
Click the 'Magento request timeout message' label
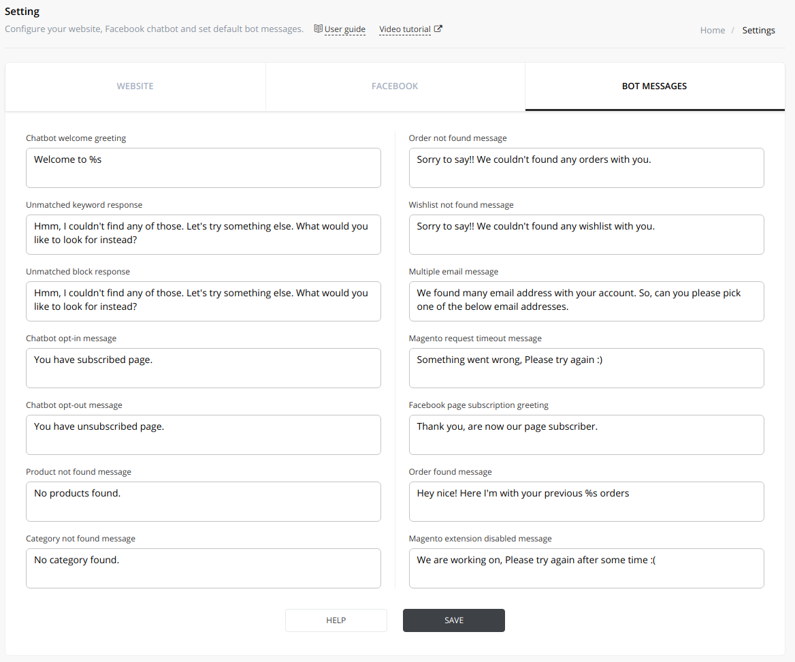click(x=475, y=338)
